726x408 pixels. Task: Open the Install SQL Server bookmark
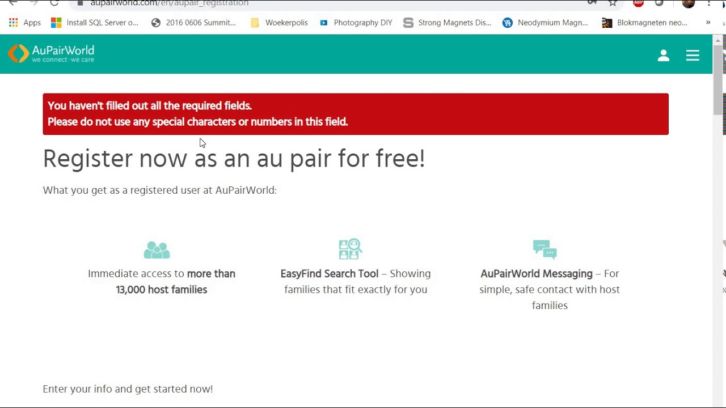[95, 23]
